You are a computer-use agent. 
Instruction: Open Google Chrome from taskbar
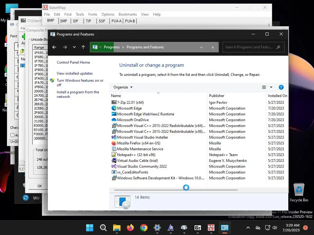[x=144, y=228]
